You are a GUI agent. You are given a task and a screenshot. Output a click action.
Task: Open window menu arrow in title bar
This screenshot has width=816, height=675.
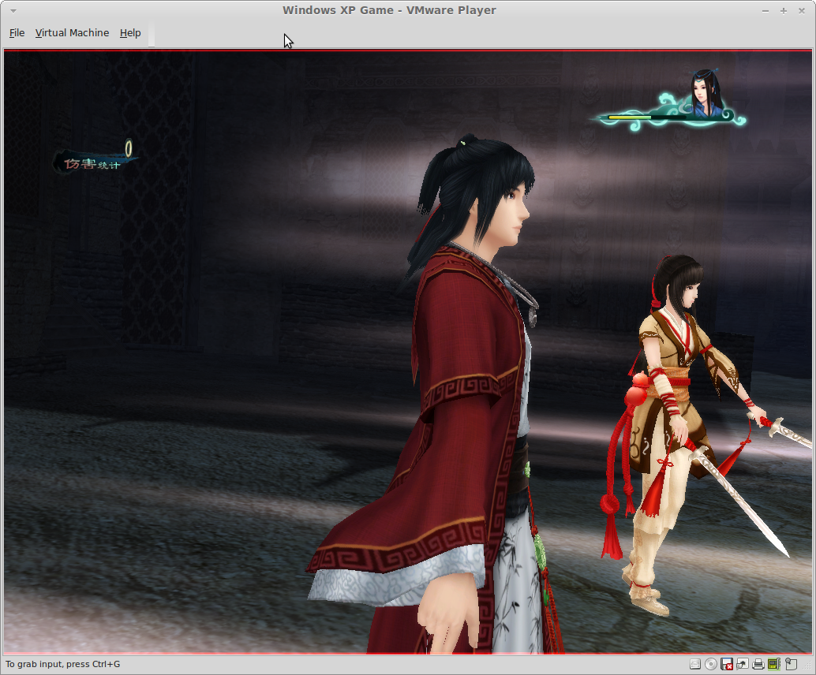pyautogui.click(x=13, y=10)
